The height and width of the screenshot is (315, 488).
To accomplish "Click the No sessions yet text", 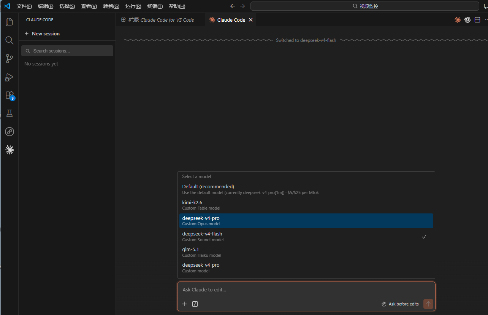I will point(41,64).
